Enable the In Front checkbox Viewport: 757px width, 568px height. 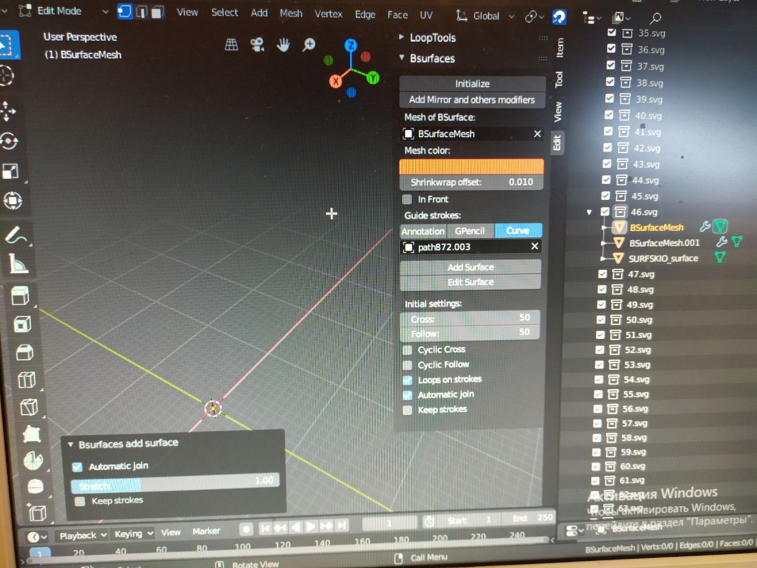pos(407,199)
